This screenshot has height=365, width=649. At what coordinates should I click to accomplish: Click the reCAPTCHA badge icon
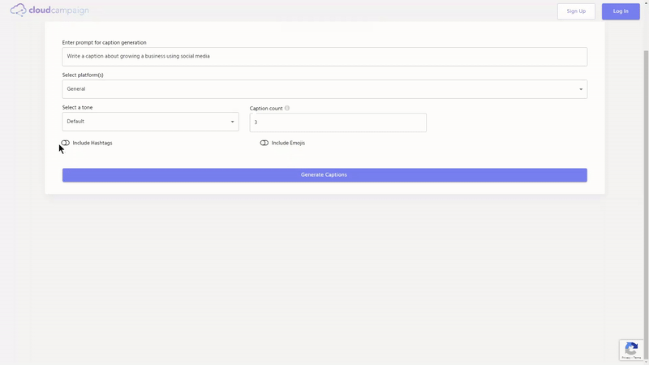pyautogui.click(x=630, y=347)
